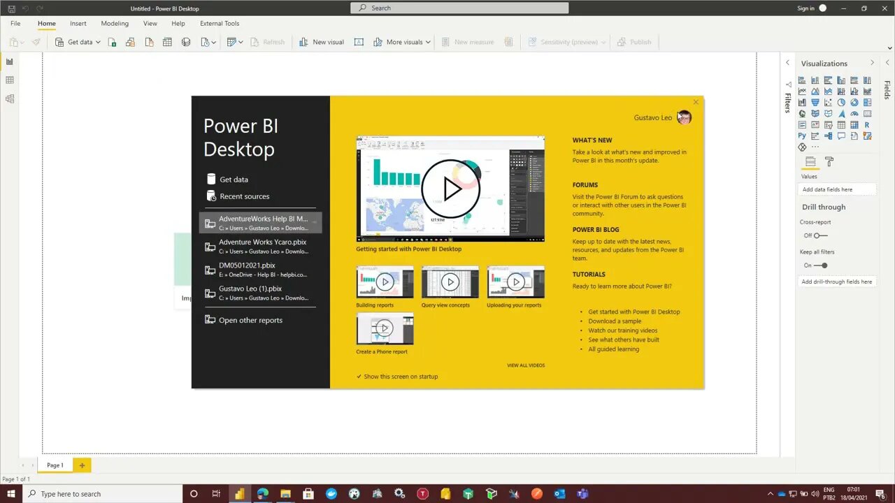The image size is (895, 503).
Task: Select the gauge visual
Action: tap(854, 113)
